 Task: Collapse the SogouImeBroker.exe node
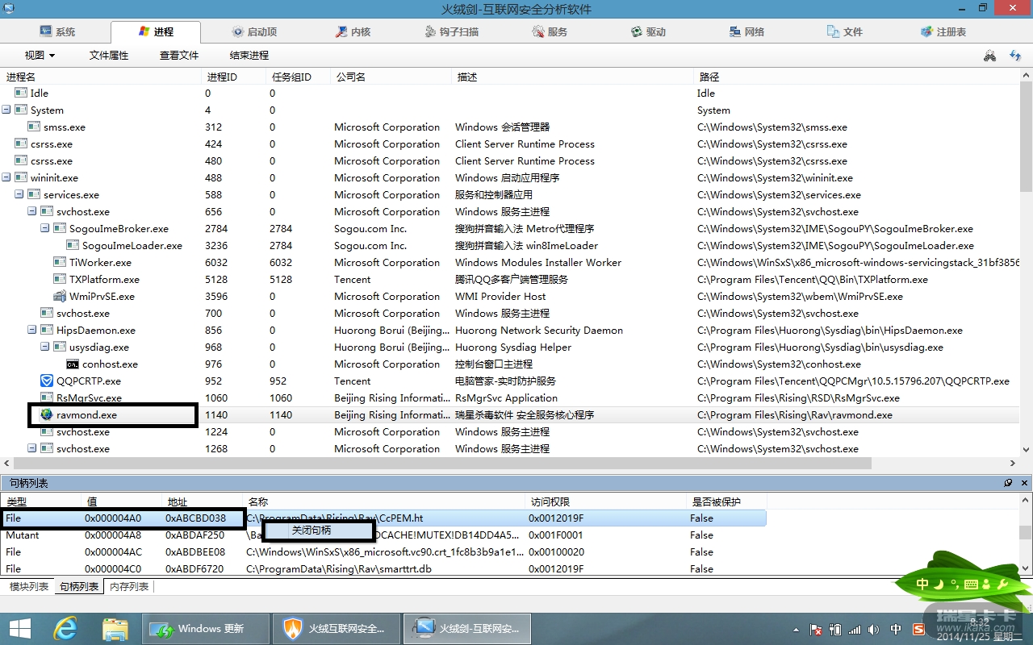tap(45, 228)
